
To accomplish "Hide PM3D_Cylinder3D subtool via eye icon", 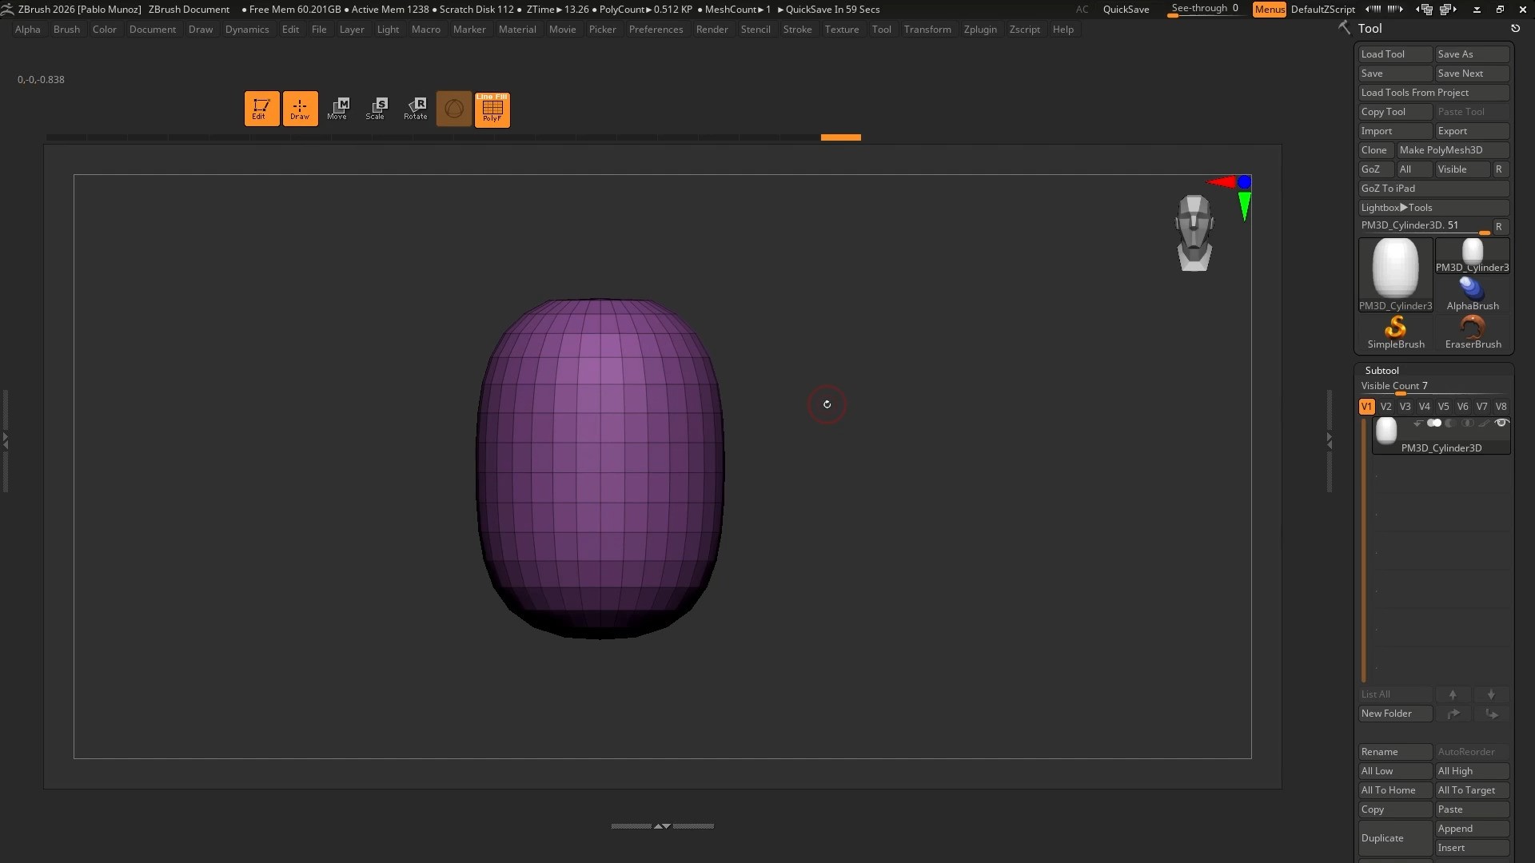I will pyautogui.click(x=1501, y=424).
